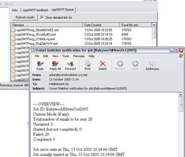The height and width of the screenshot is (157, 185).
Task: Open the File menu
Action: 37,56
